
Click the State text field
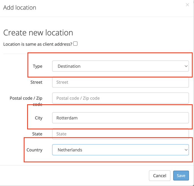tap(120, 134)
